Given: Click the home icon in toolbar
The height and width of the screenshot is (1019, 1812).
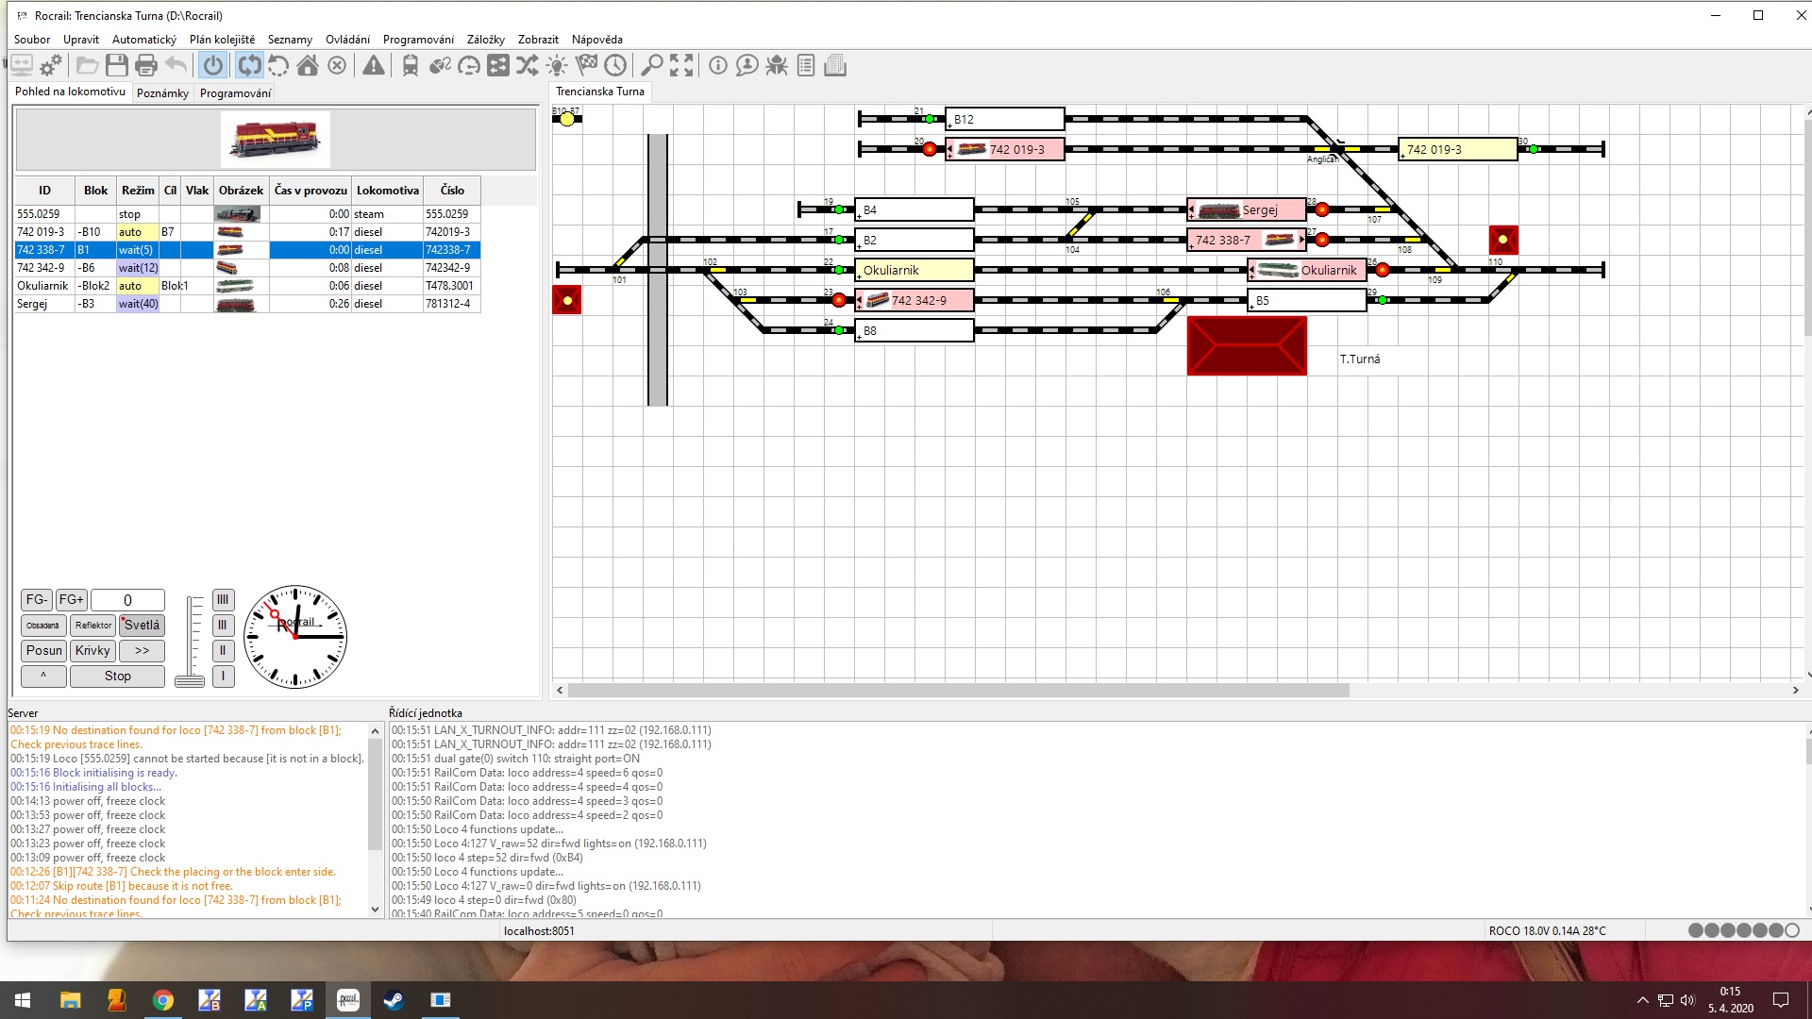Looking at the screenshot, I should tap(308, 65).
